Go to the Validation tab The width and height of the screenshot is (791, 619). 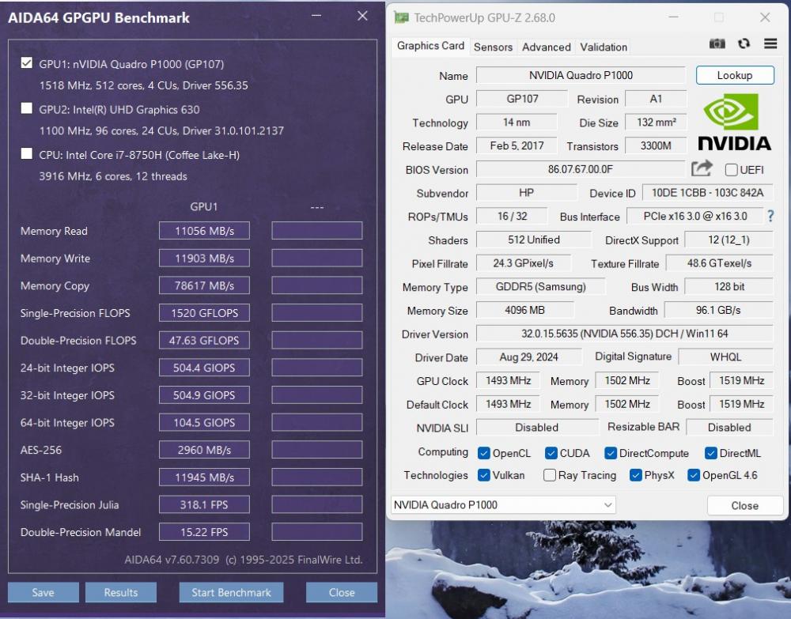(x=604, y=47)
